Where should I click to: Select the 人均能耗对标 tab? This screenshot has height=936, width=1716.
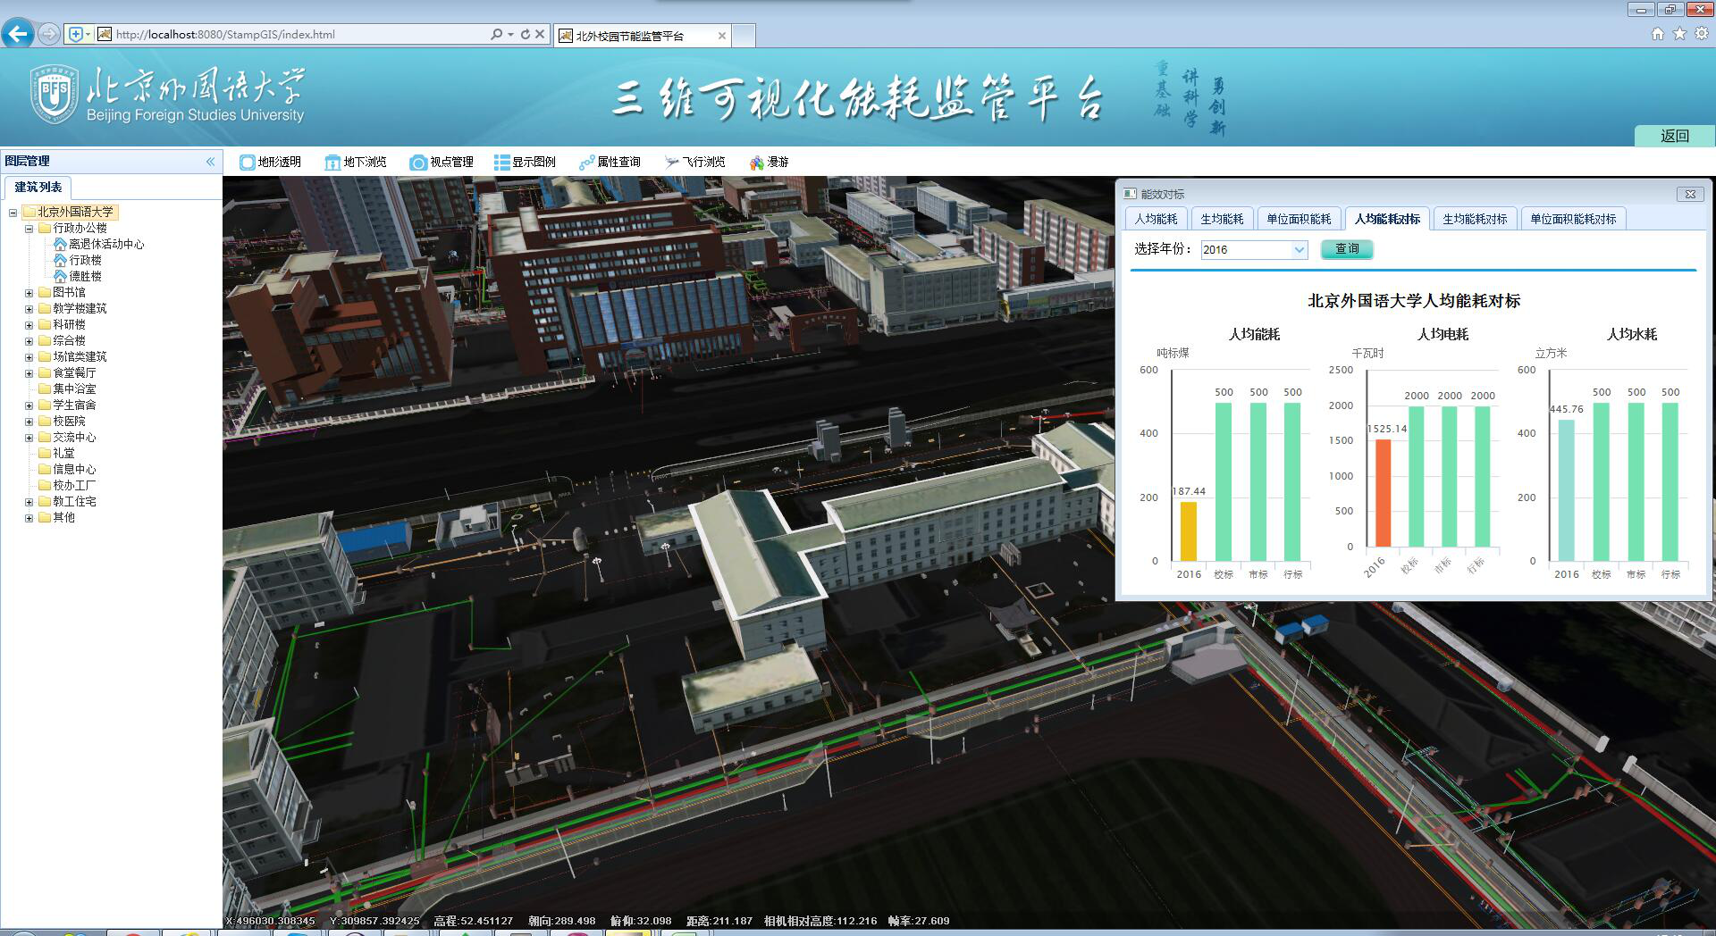point(1387,219)
